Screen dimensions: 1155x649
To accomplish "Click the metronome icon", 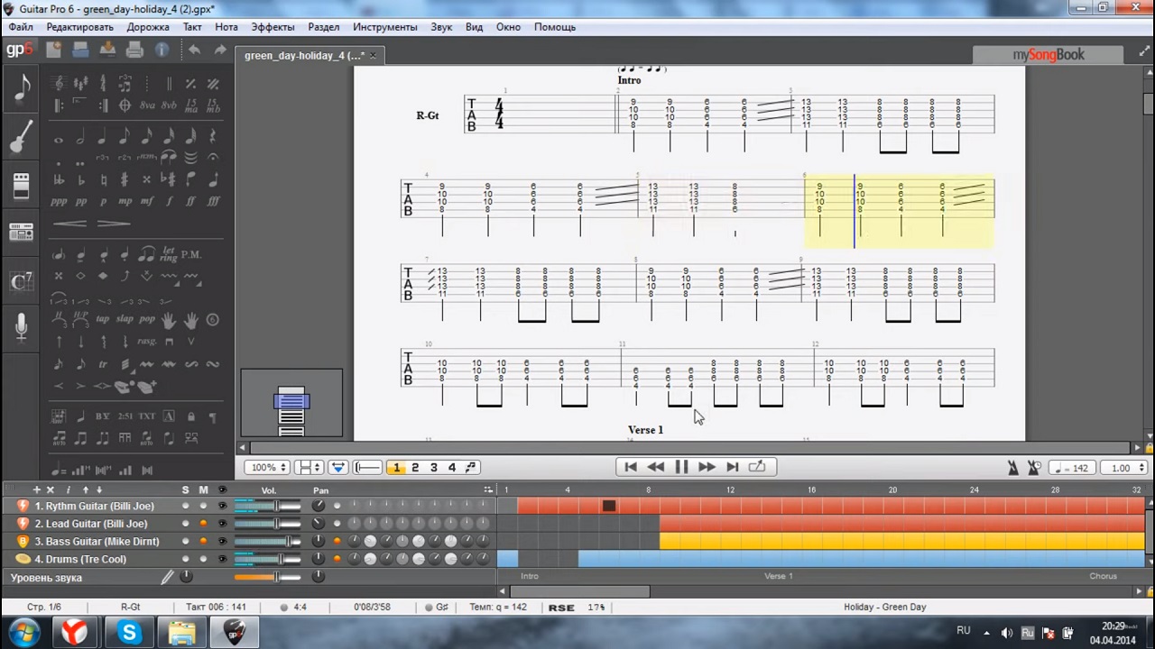I will [x=1012, y=467].
